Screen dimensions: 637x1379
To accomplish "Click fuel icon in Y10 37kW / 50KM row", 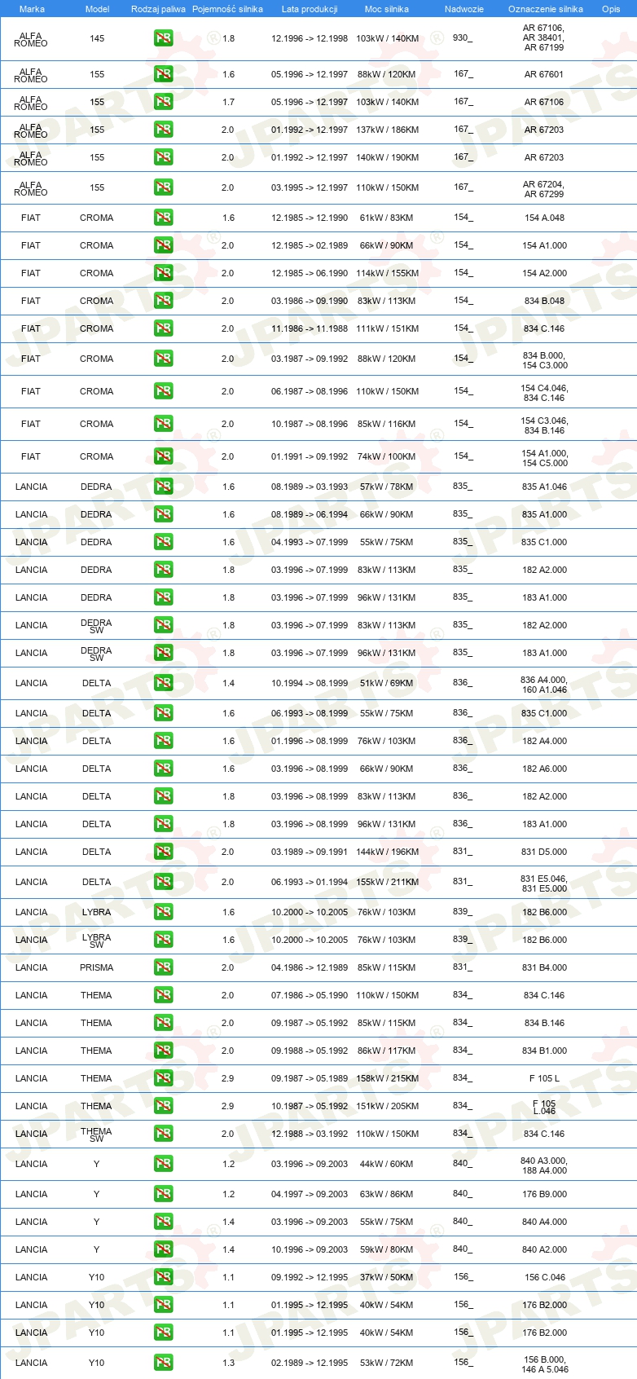I will click(164, 1277).
